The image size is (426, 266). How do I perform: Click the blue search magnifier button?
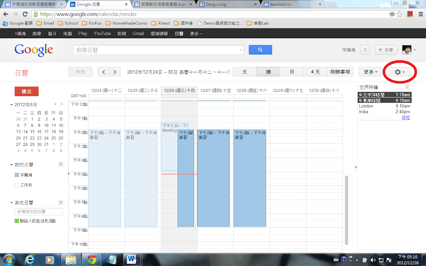tap(260, 50)
